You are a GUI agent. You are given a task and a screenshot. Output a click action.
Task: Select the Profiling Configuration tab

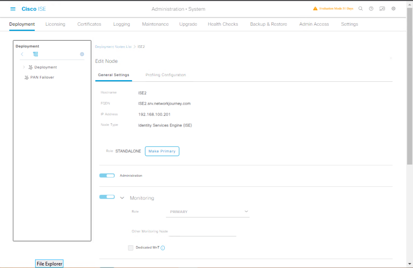166,75
